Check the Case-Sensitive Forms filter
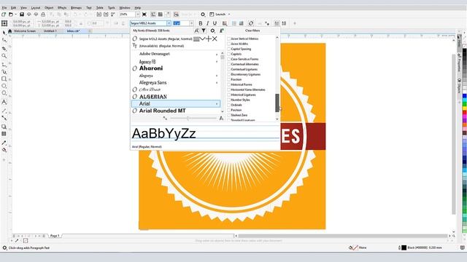 coord(228,59)
